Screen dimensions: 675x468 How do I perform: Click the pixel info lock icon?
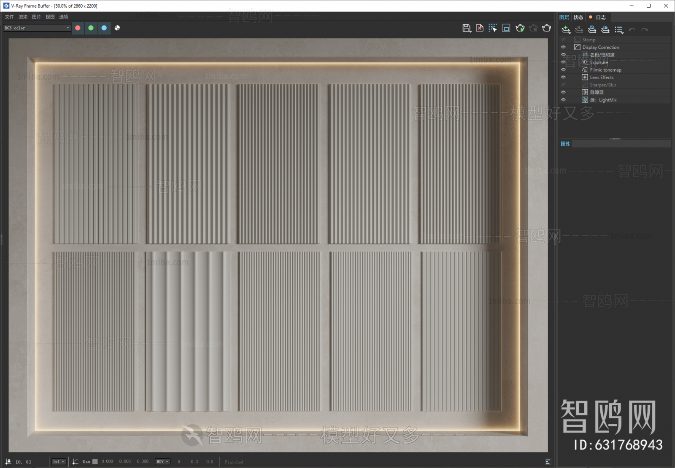[x=8, y=462]
